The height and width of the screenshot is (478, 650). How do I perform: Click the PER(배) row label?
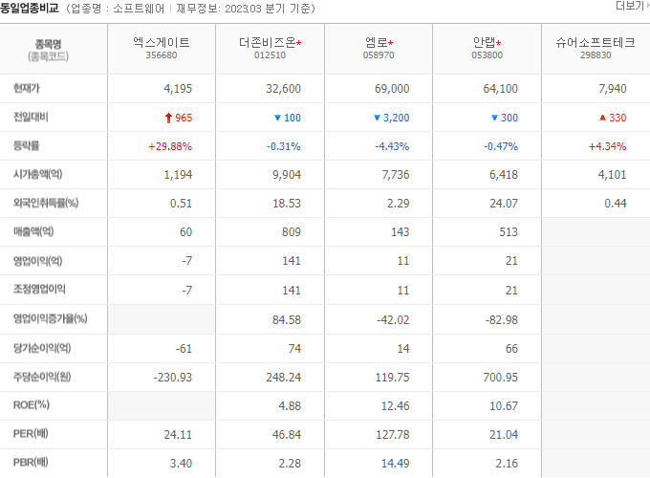tap(31, 434)
